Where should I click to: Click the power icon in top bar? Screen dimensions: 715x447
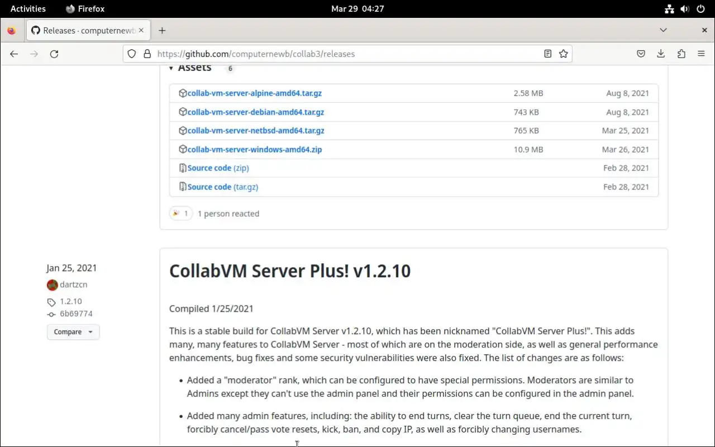(x=700, y=8)
